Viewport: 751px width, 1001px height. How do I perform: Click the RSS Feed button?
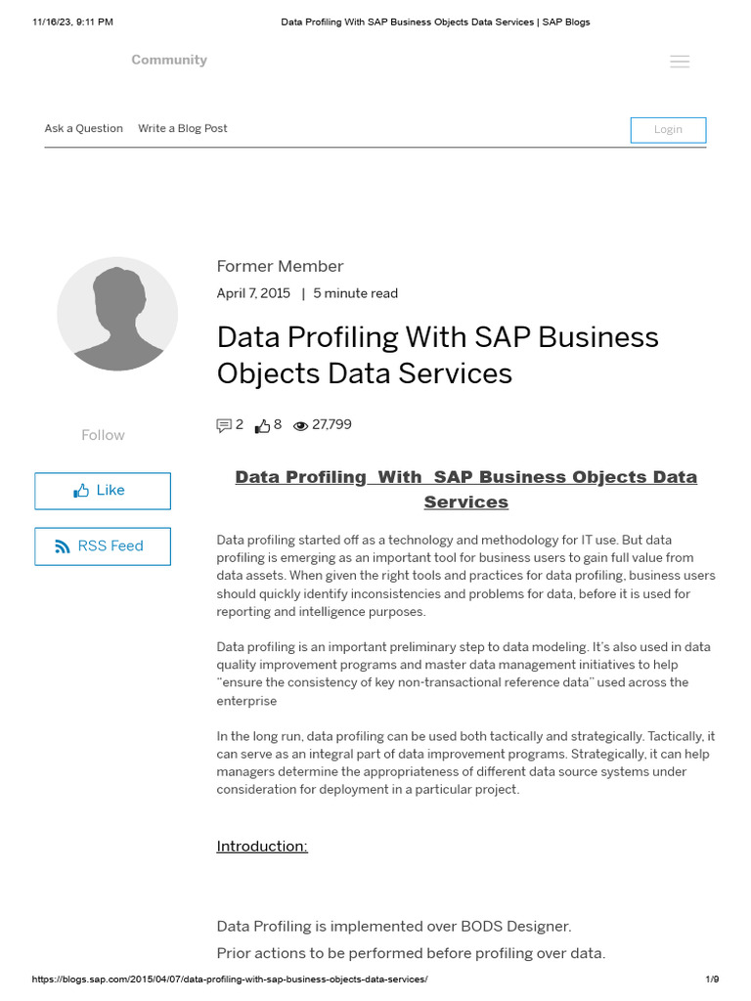click(103, 546)
